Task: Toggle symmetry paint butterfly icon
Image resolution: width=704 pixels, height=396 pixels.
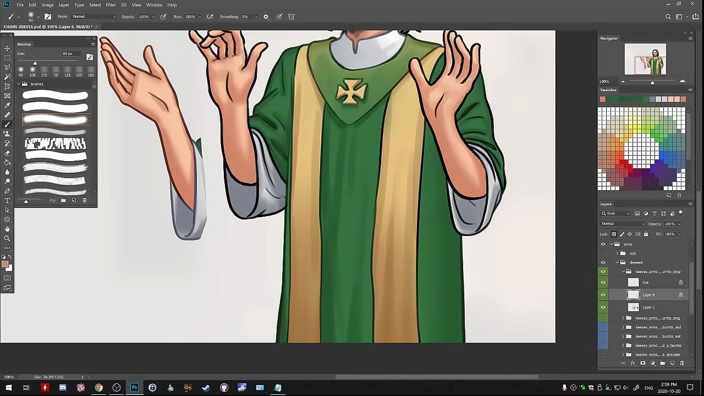Action: [x=291, y=16]
